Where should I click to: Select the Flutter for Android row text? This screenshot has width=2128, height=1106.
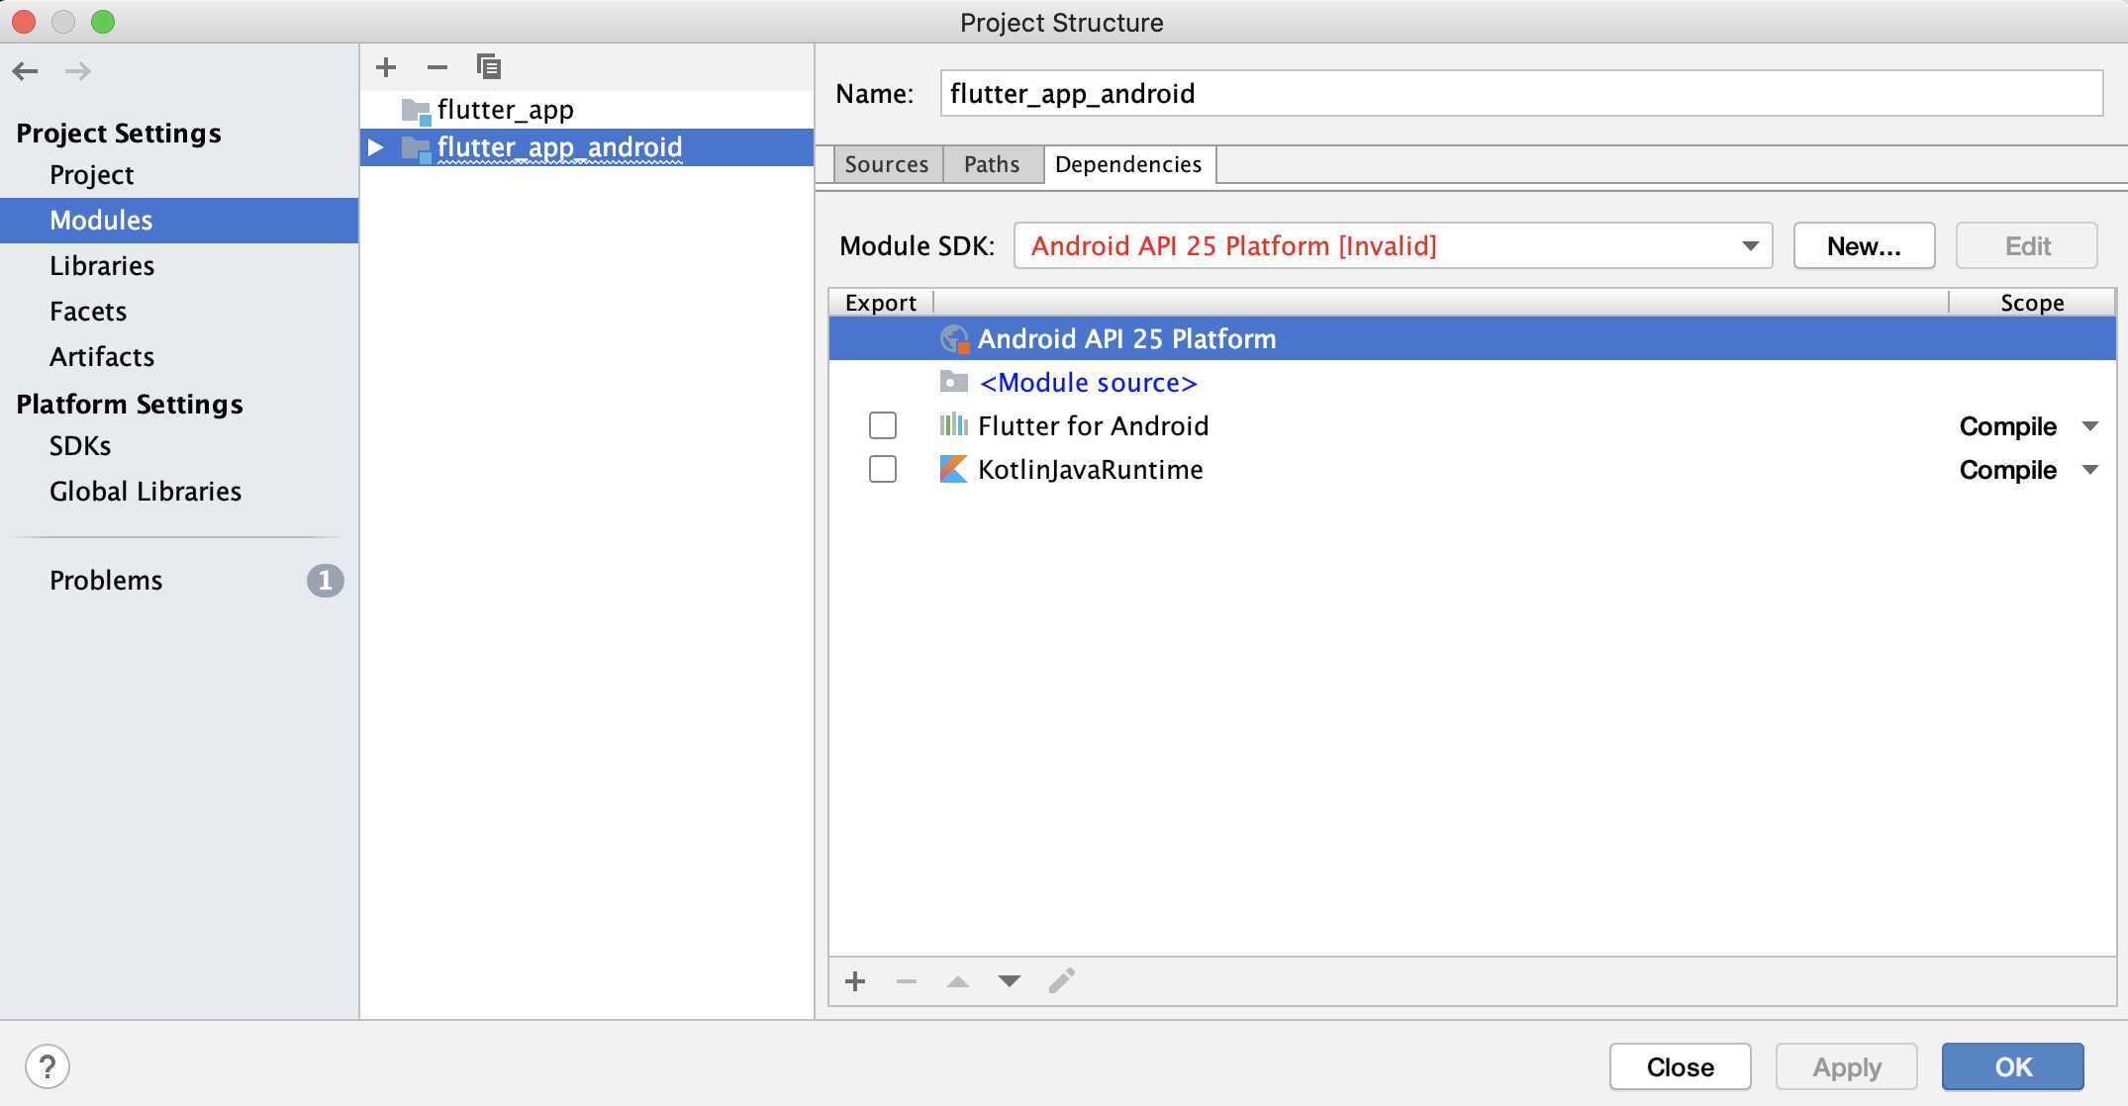point(1093,425)
